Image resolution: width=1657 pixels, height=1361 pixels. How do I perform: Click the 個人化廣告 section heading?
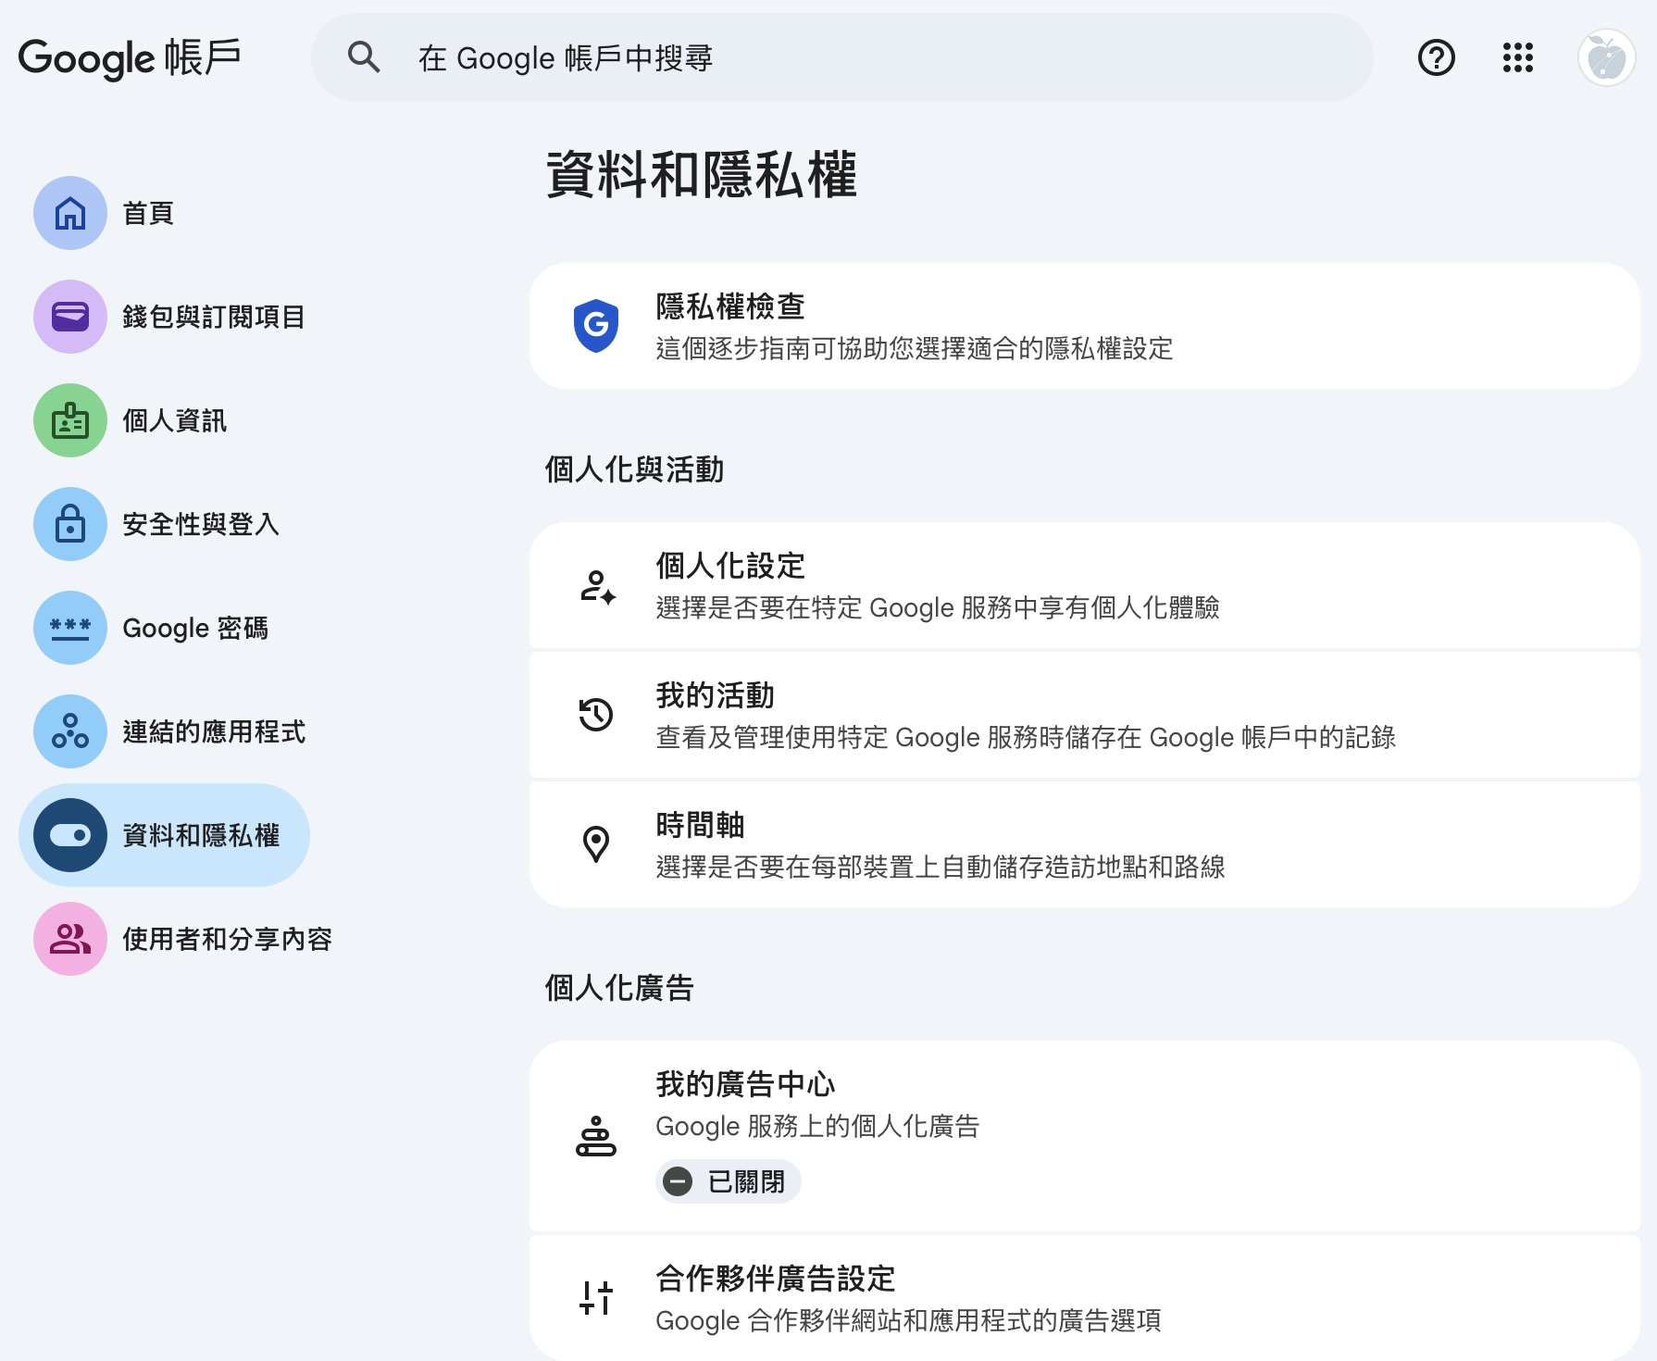point(619,988)
